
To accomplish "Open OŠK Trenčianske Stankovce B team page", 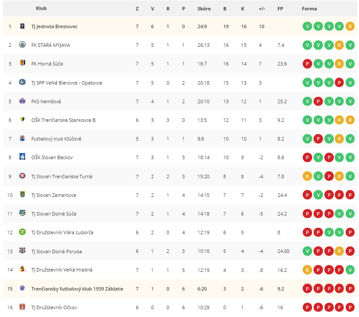I will coord(63,120).
